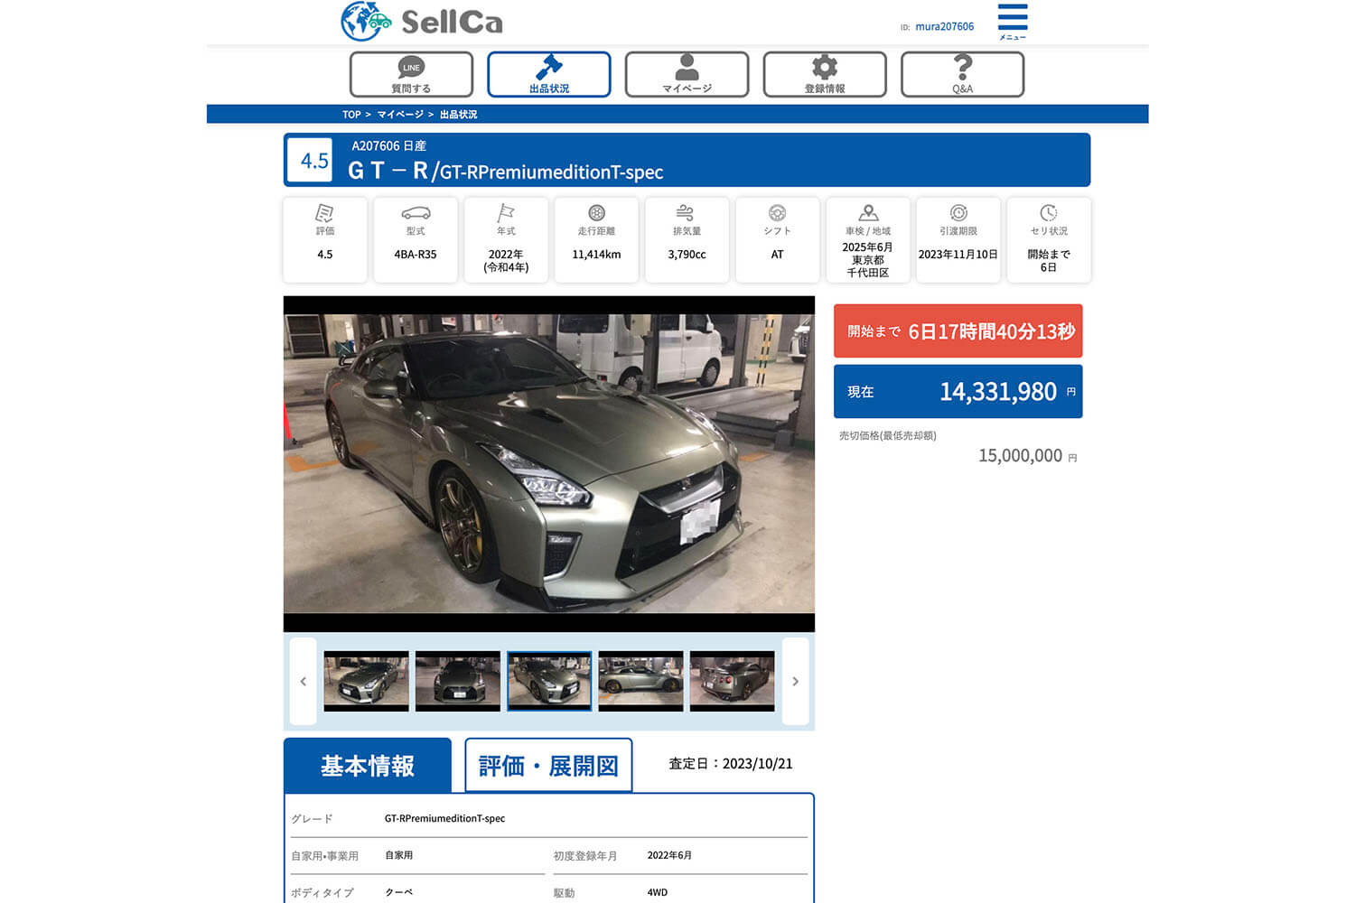
Task: Select the highlighted third thumbnail
Action: click(549, 681)
